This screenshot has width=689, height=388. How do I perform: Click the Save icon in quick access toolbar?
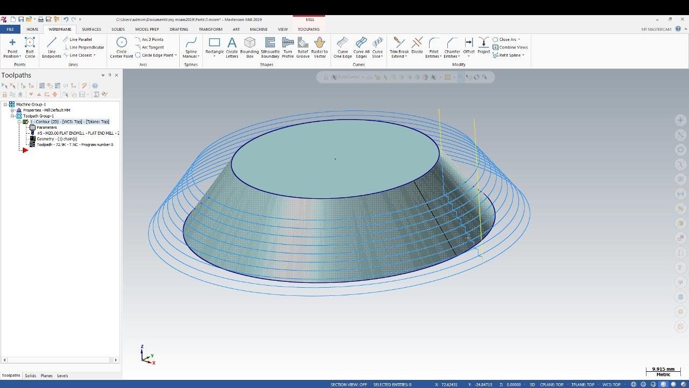click(21, 19)
